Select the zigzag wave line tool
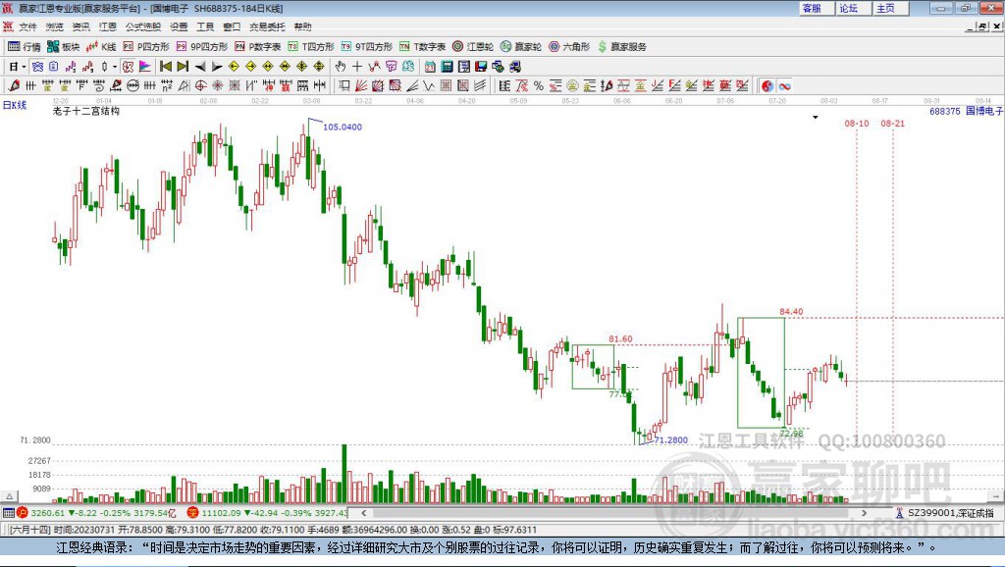 (428, 85)
